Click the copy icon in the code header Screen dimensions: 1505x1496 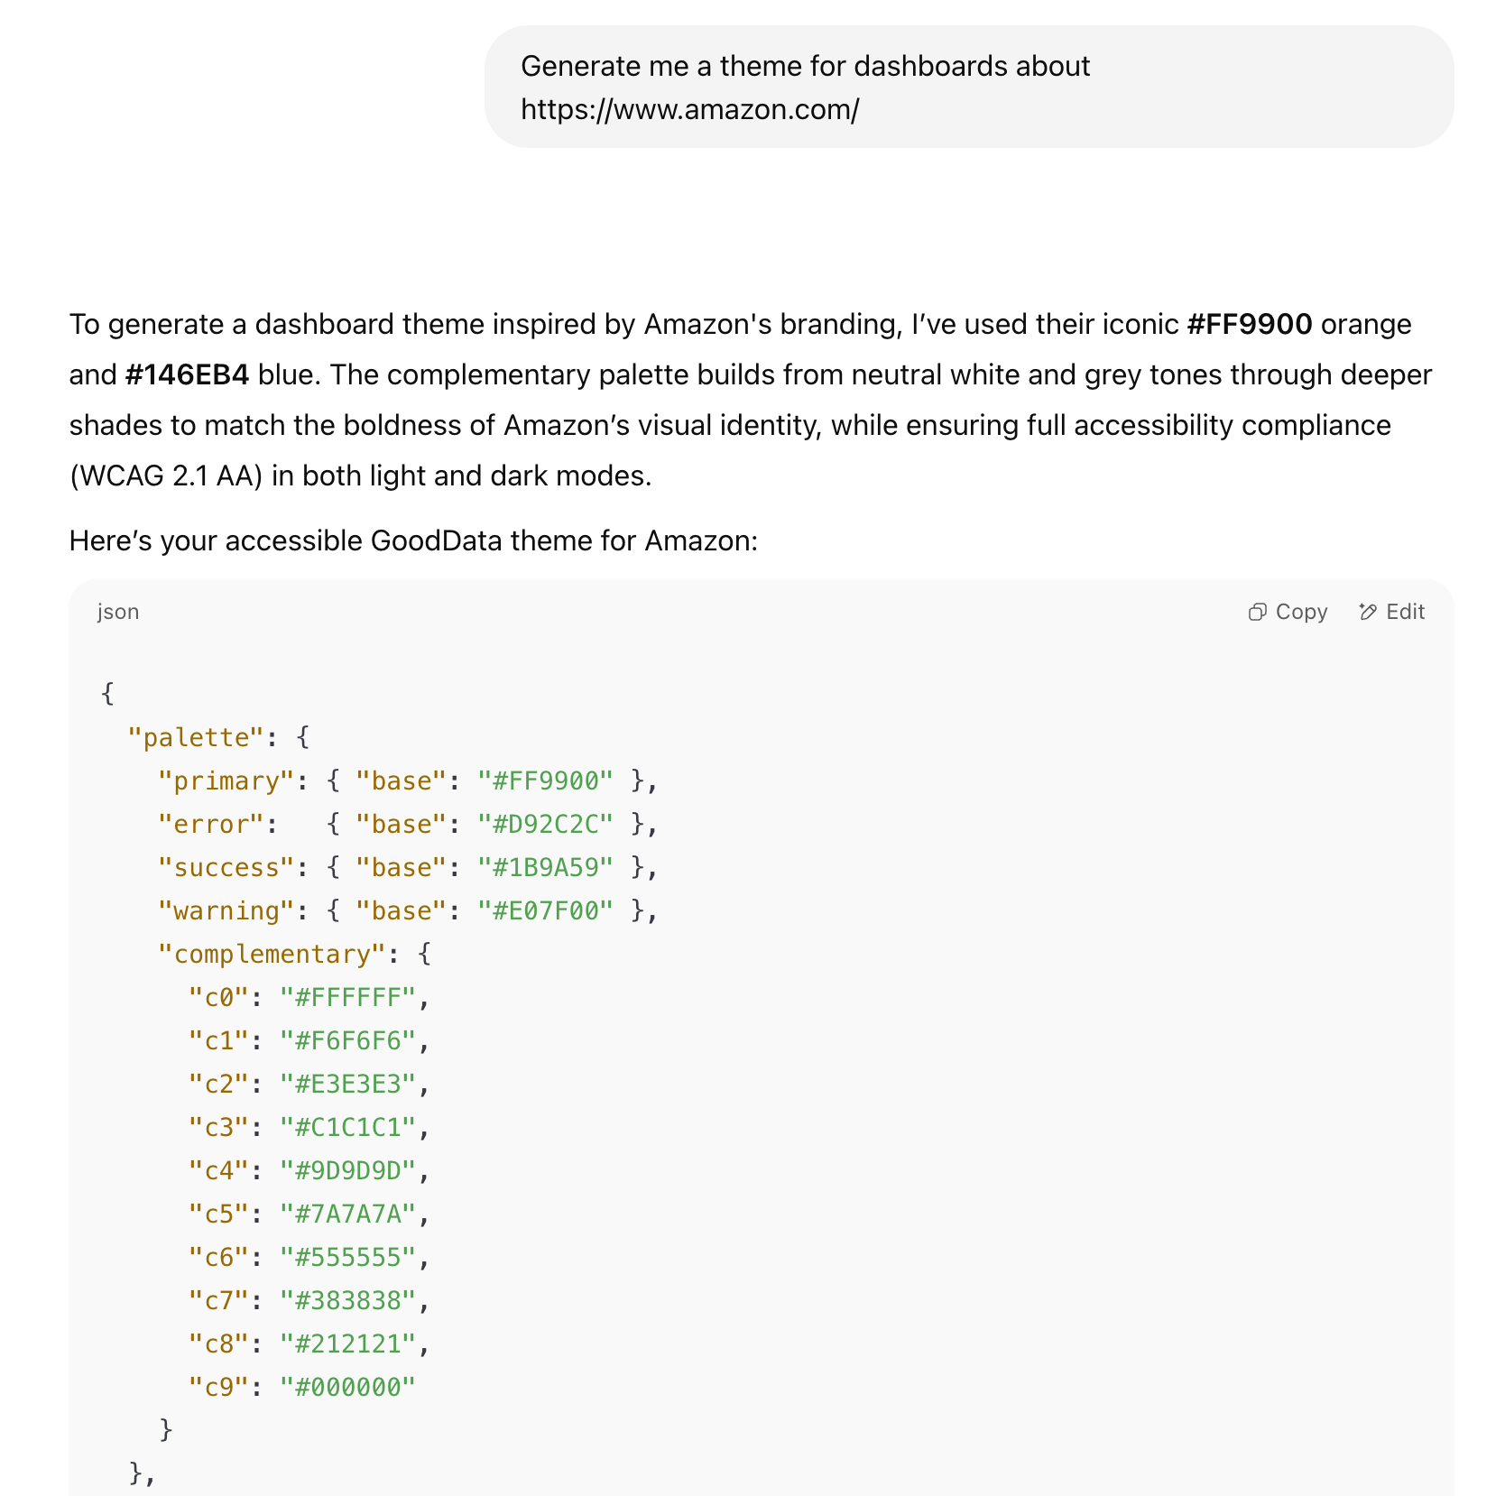click(x=1257, y=613)
